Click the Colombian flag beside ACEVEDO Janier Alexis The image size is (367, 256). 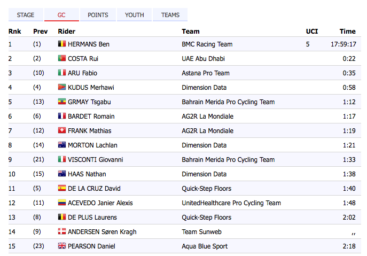[61, 203]
